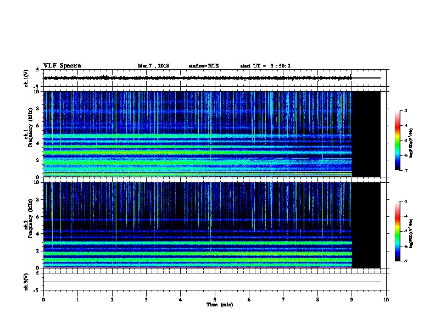Click the '6' tick on the time axis
The width and height of the screenshot is (435, 336).
249,300
